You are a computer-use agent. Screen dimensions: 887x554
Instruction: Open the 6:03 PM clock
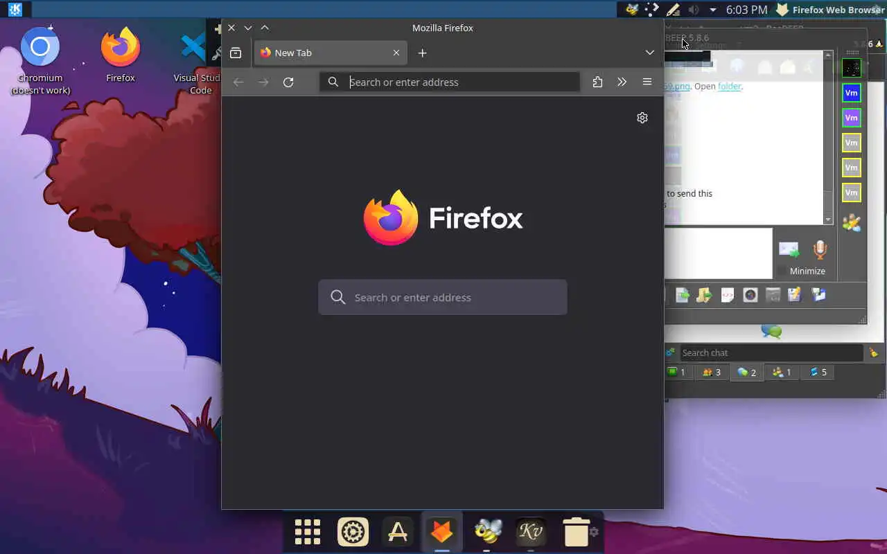pos(747,9)
